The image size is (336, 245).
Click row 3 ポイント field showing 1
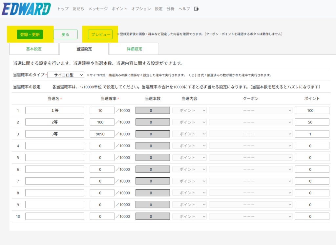point(312,134)
